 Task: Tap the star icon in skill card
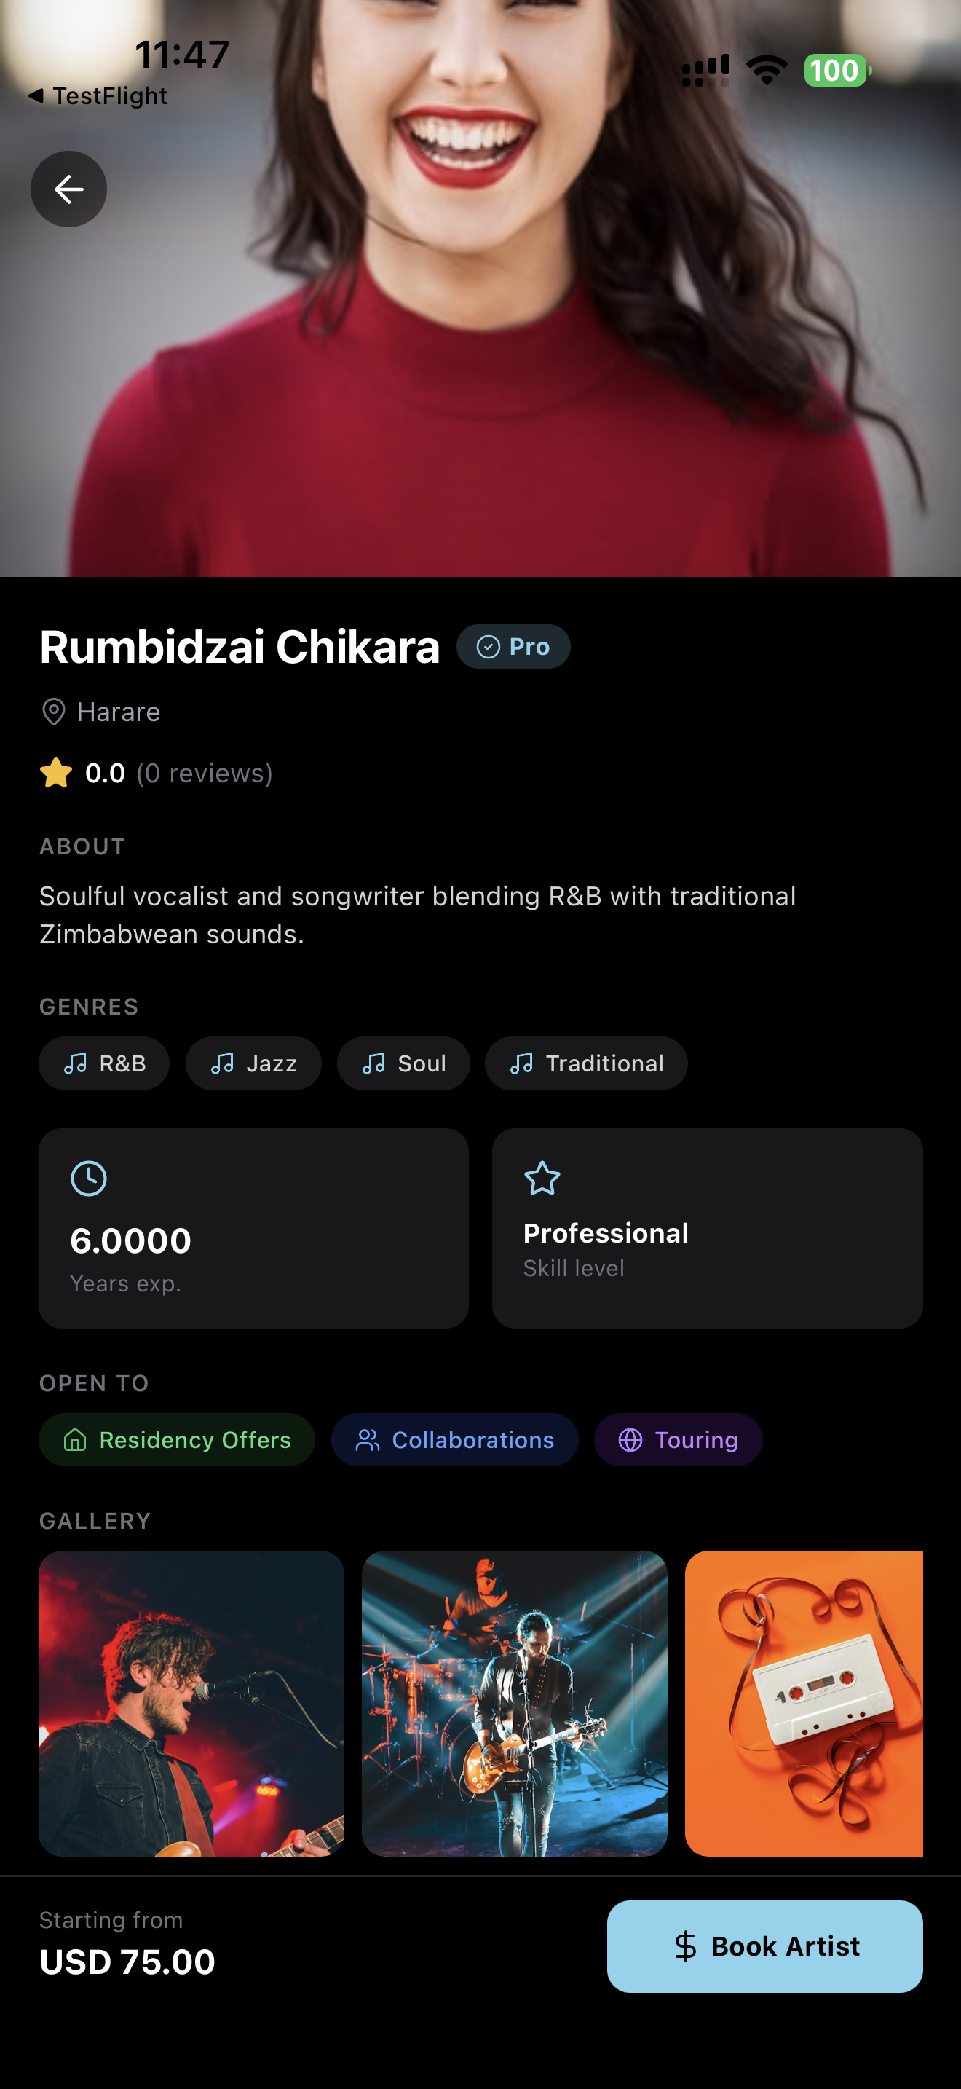[542, 1179]
